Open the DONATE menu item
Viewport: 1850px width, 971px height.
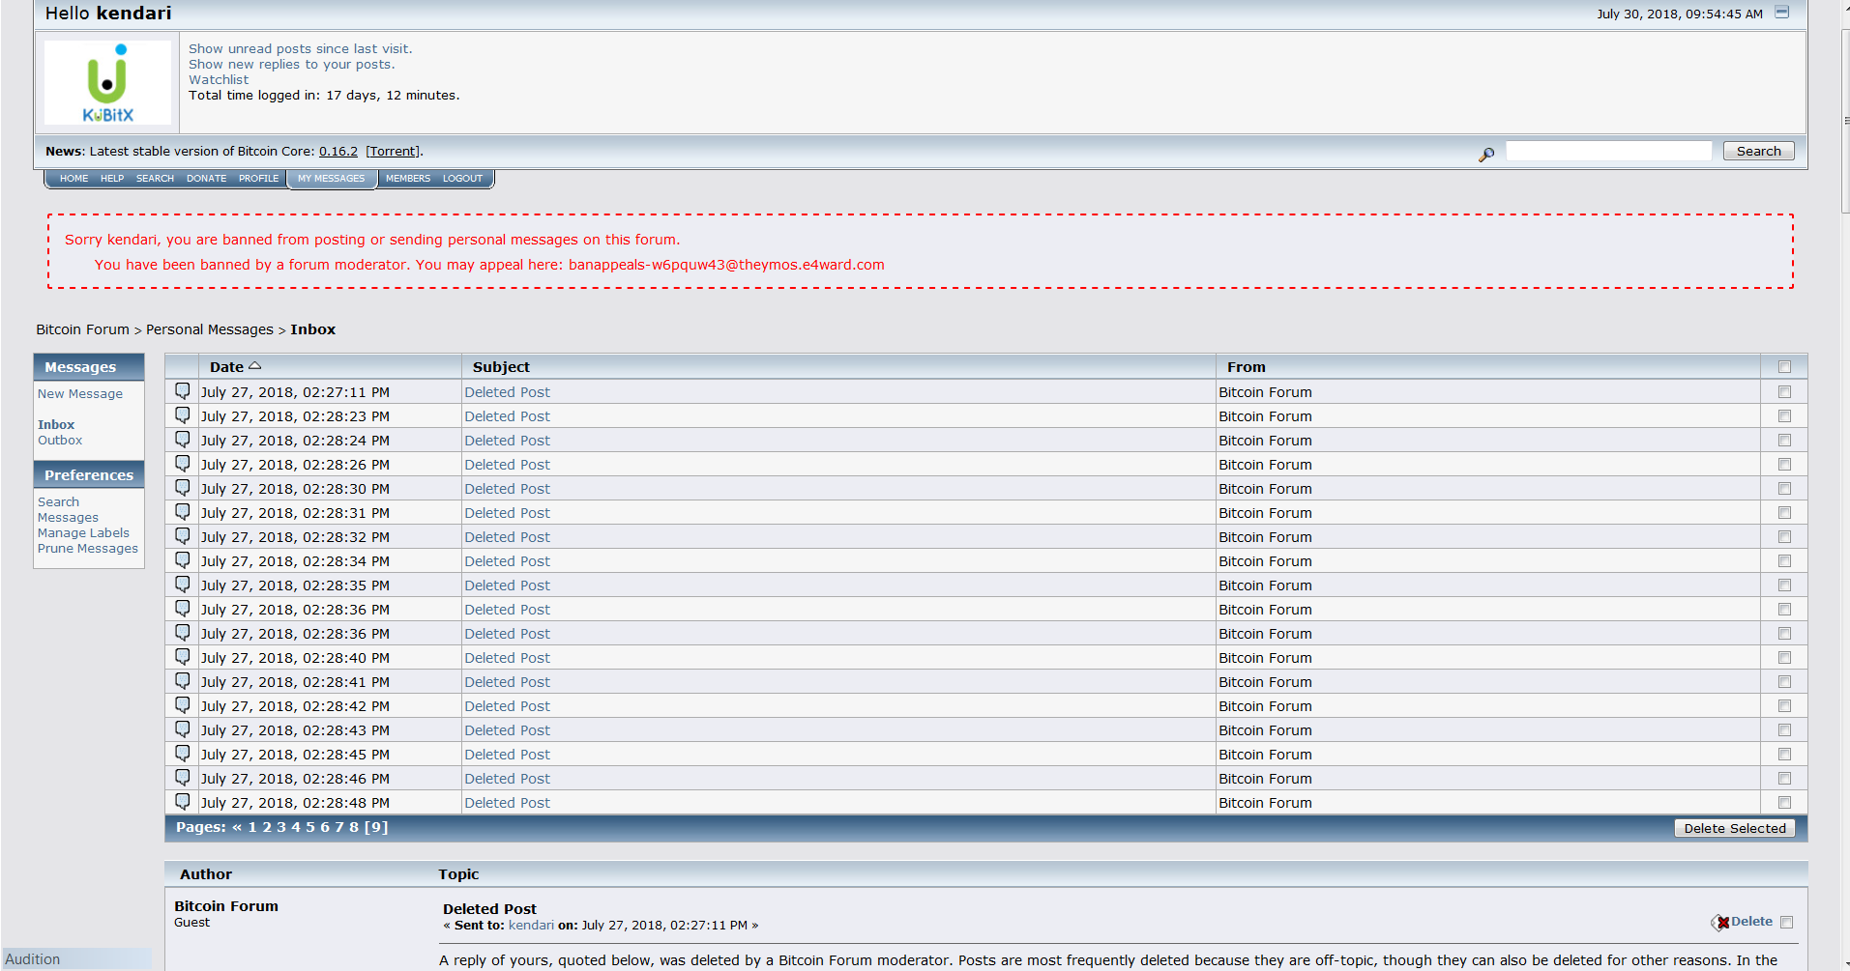point(206,179)
